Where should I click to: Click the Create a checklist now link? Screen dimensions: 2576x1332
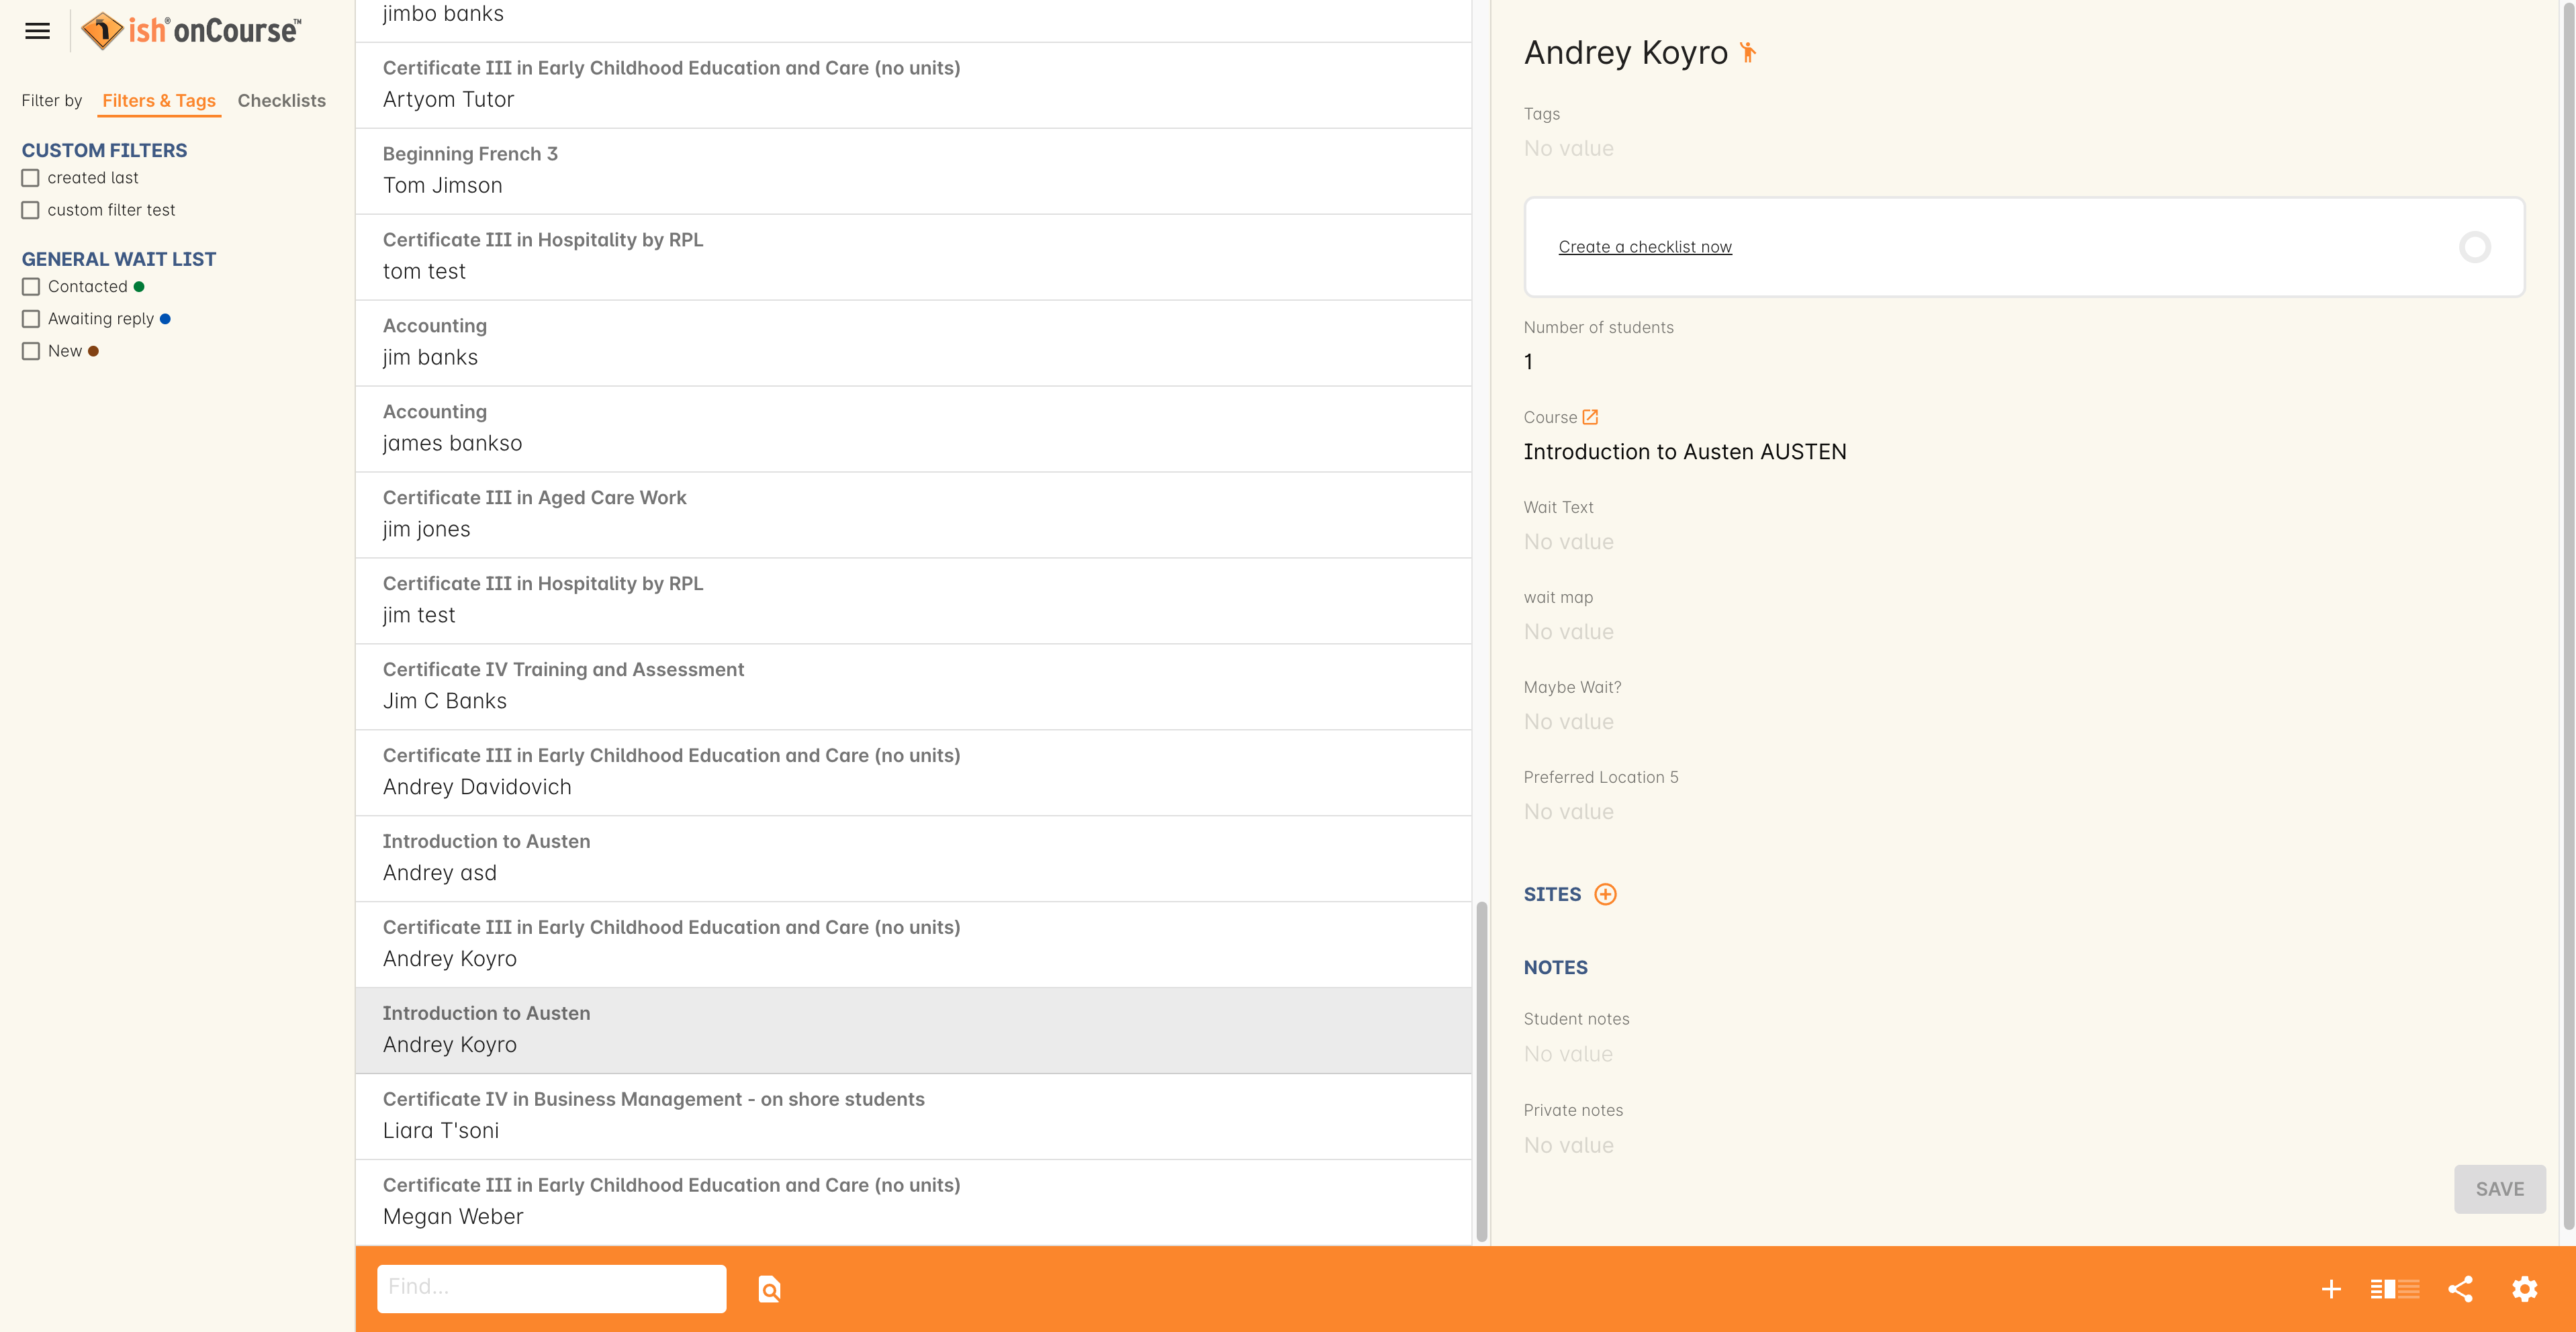tap(1644, 247)
